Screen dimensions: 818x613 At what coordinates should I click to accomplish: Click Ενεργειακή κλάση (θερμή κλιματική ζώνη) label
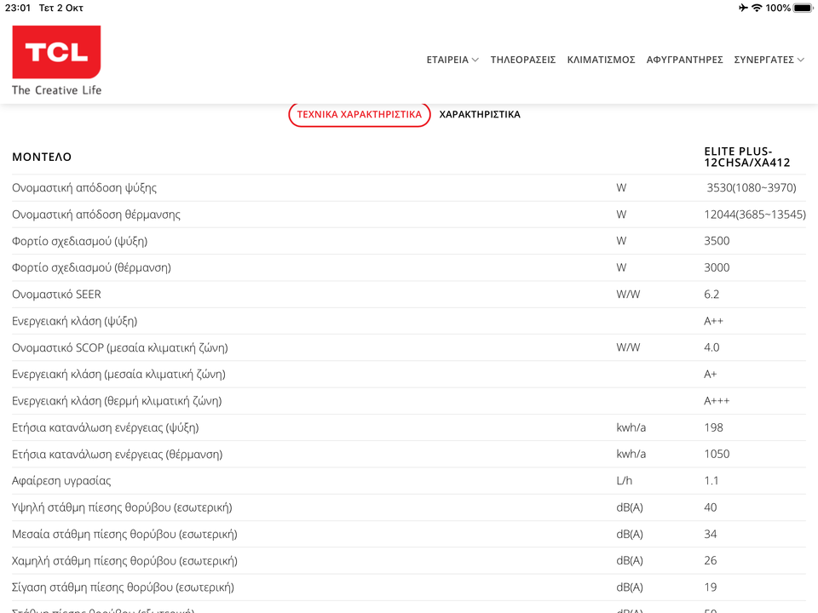click(117, 401)
